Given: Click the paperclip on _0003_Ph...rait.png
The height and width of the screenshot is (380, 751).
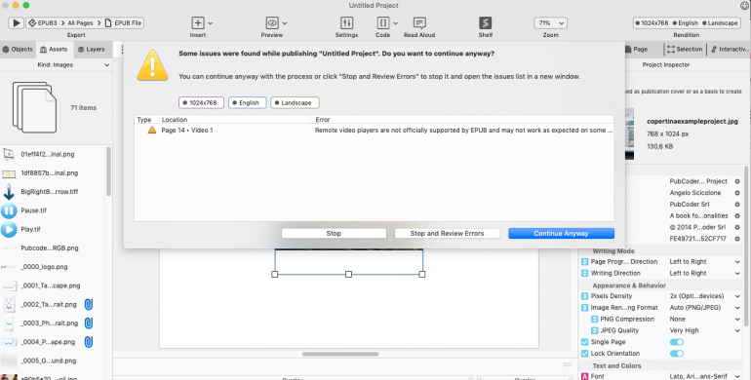Looking at the screenshot, I should [x=89, y=323].
